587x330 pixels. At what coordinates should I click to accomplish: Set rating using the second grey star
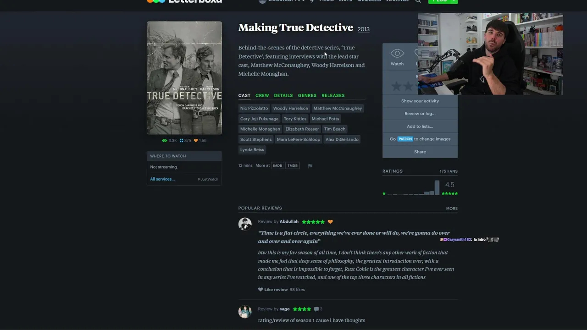(x=408, y=86)
